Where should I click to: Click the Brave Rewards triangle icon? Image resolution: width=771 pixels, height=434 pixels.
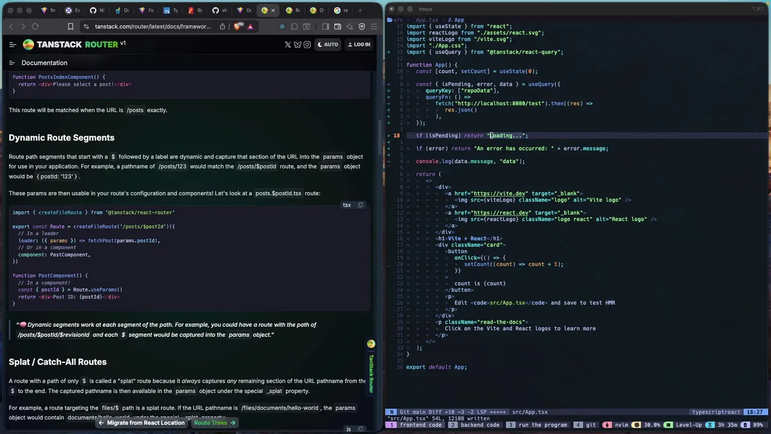pos(250,27)
